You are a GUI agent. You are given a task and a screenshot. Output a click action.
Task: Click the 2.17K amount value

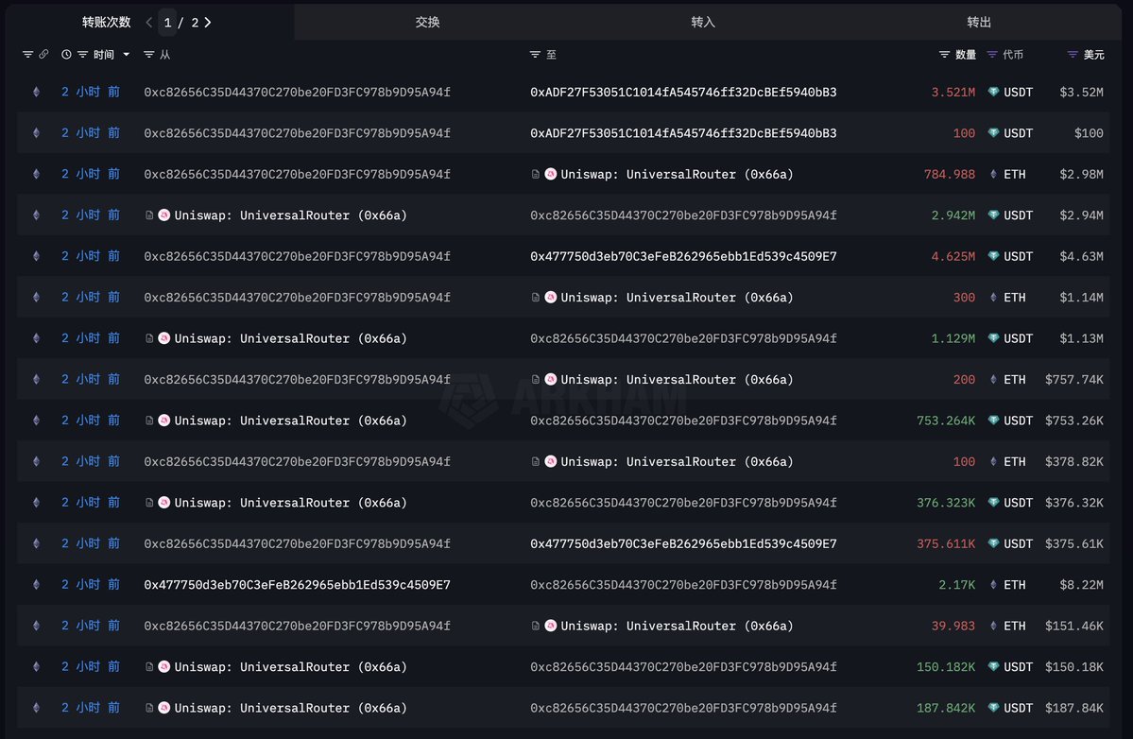tap(956, 584)
